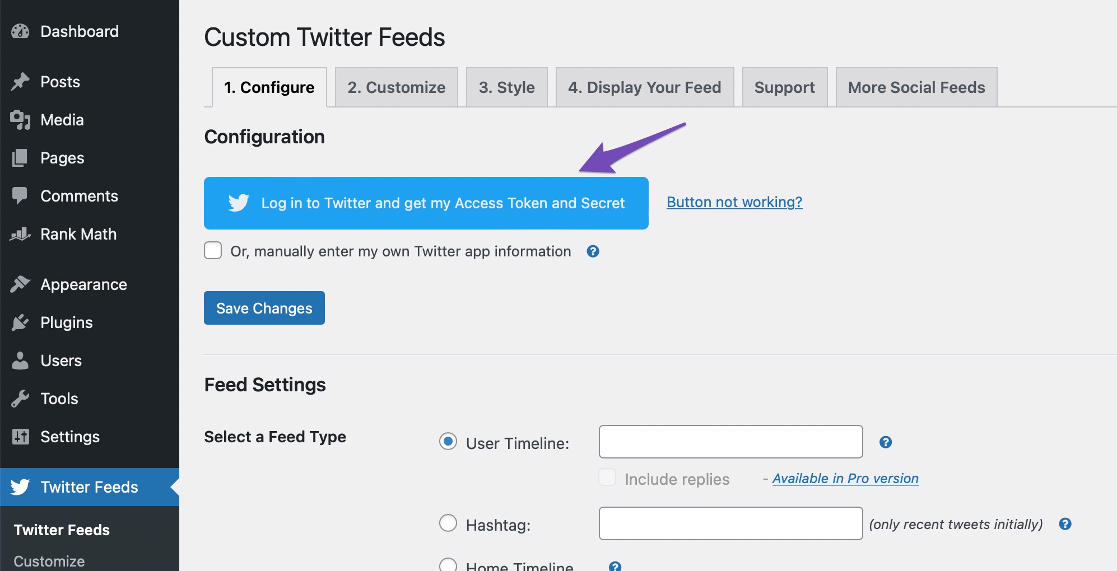Switch to 2. Customize tab
This screenshot has height=571, width=1117.
point(397,87)
